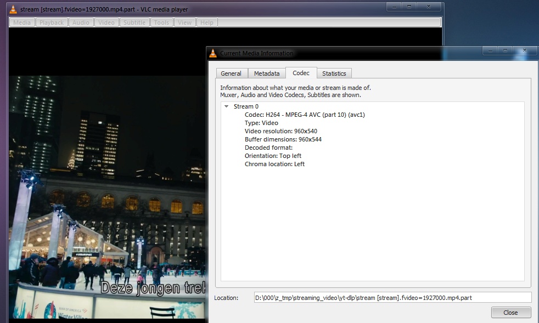Open the Subtitle menu

point(134,22)
